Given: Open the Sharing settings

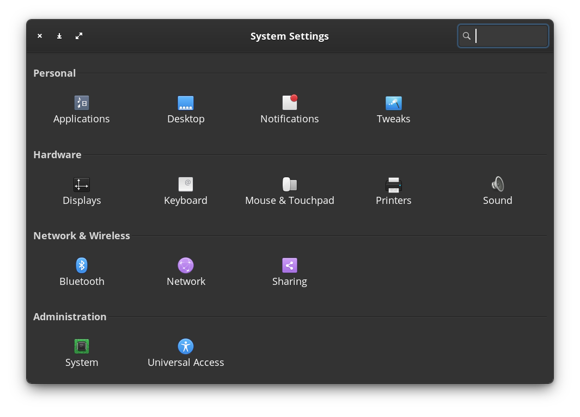Looking at the screenshot, I should click(290, 266).
